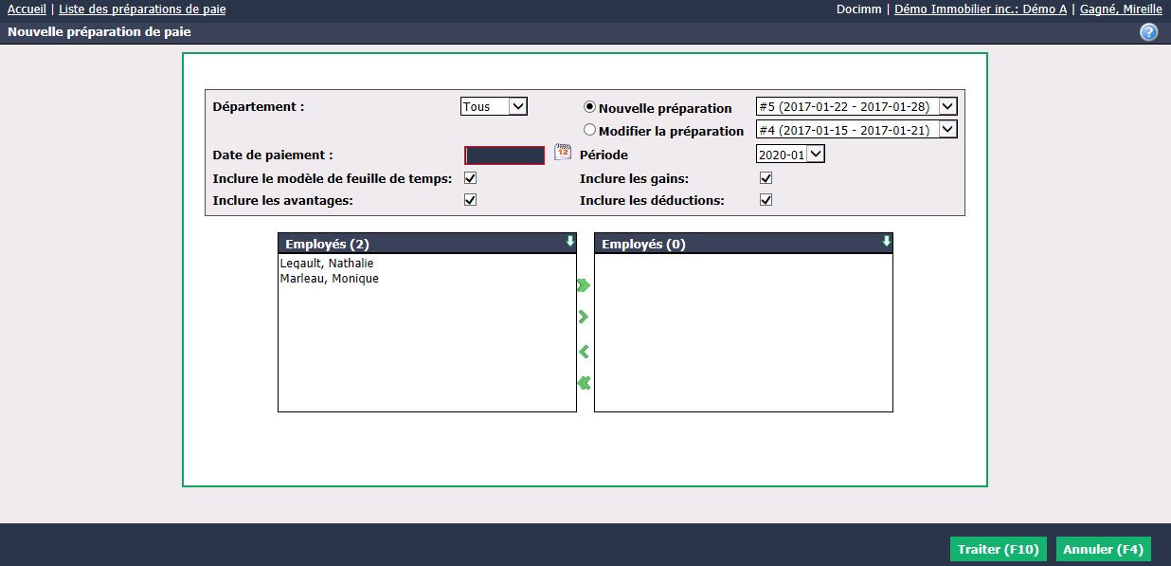Screen dimensions: 1171x566
Task: Go to Accueil link
Action: click(27, 9)
